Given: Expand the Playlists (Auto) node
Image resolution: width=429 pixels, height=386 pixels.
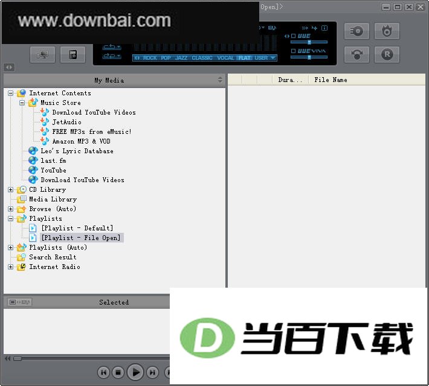Looking at the screenshot, I should [10, 247].
